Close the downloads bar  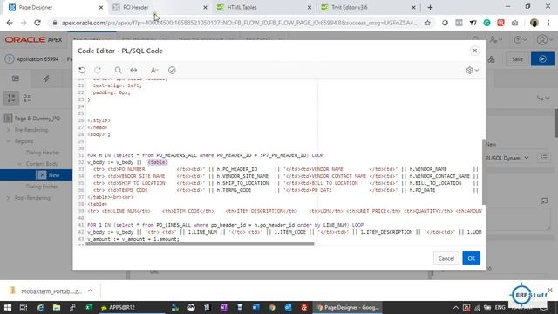pos(550,290)
